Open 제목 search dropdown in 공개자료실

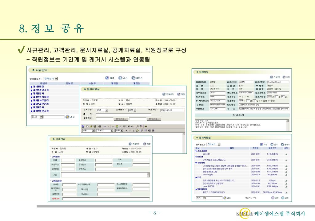(201, 198)
